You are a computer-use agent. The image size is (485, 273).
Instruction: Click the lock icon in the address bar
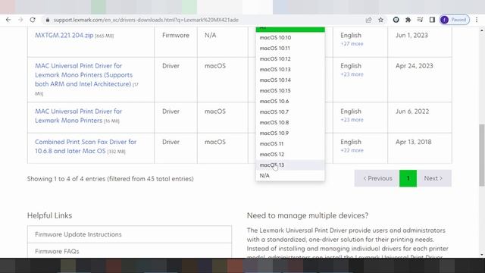(x=47, y=20)
